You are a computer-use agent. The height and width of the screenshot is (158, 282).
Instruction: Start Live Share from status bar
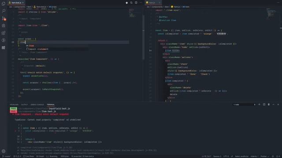coord(29,156)
